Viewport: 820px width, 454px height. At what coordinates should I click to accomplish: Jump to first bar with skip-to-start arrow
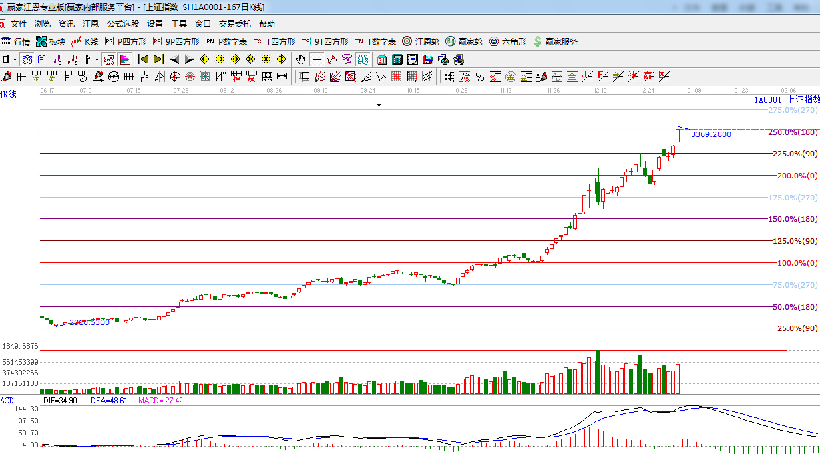click(143, 59)
